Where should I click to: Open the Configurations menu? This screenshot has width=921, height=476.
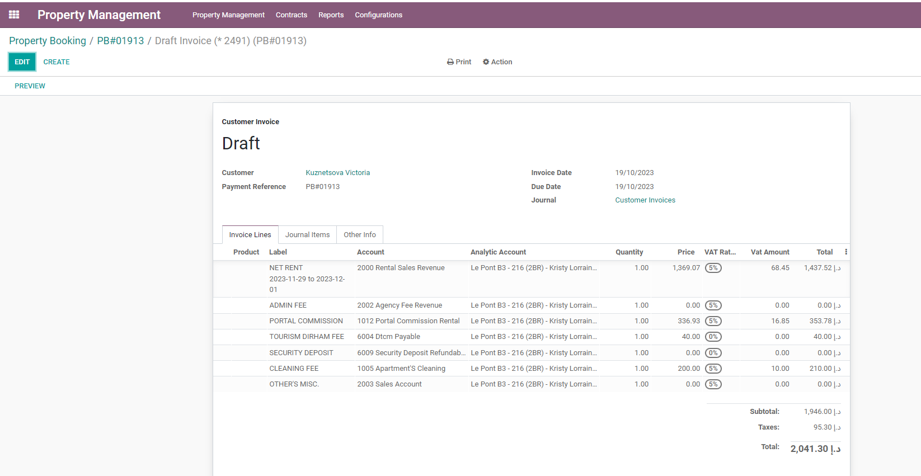click(x=379, y=15)
